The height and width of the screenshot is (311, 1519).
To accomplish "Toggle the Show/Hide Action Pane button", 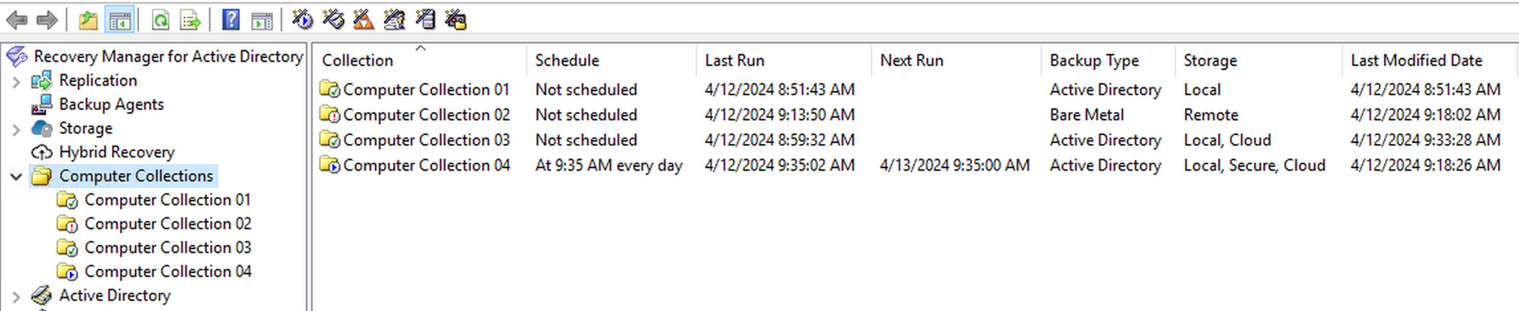I will coord(262,20).
